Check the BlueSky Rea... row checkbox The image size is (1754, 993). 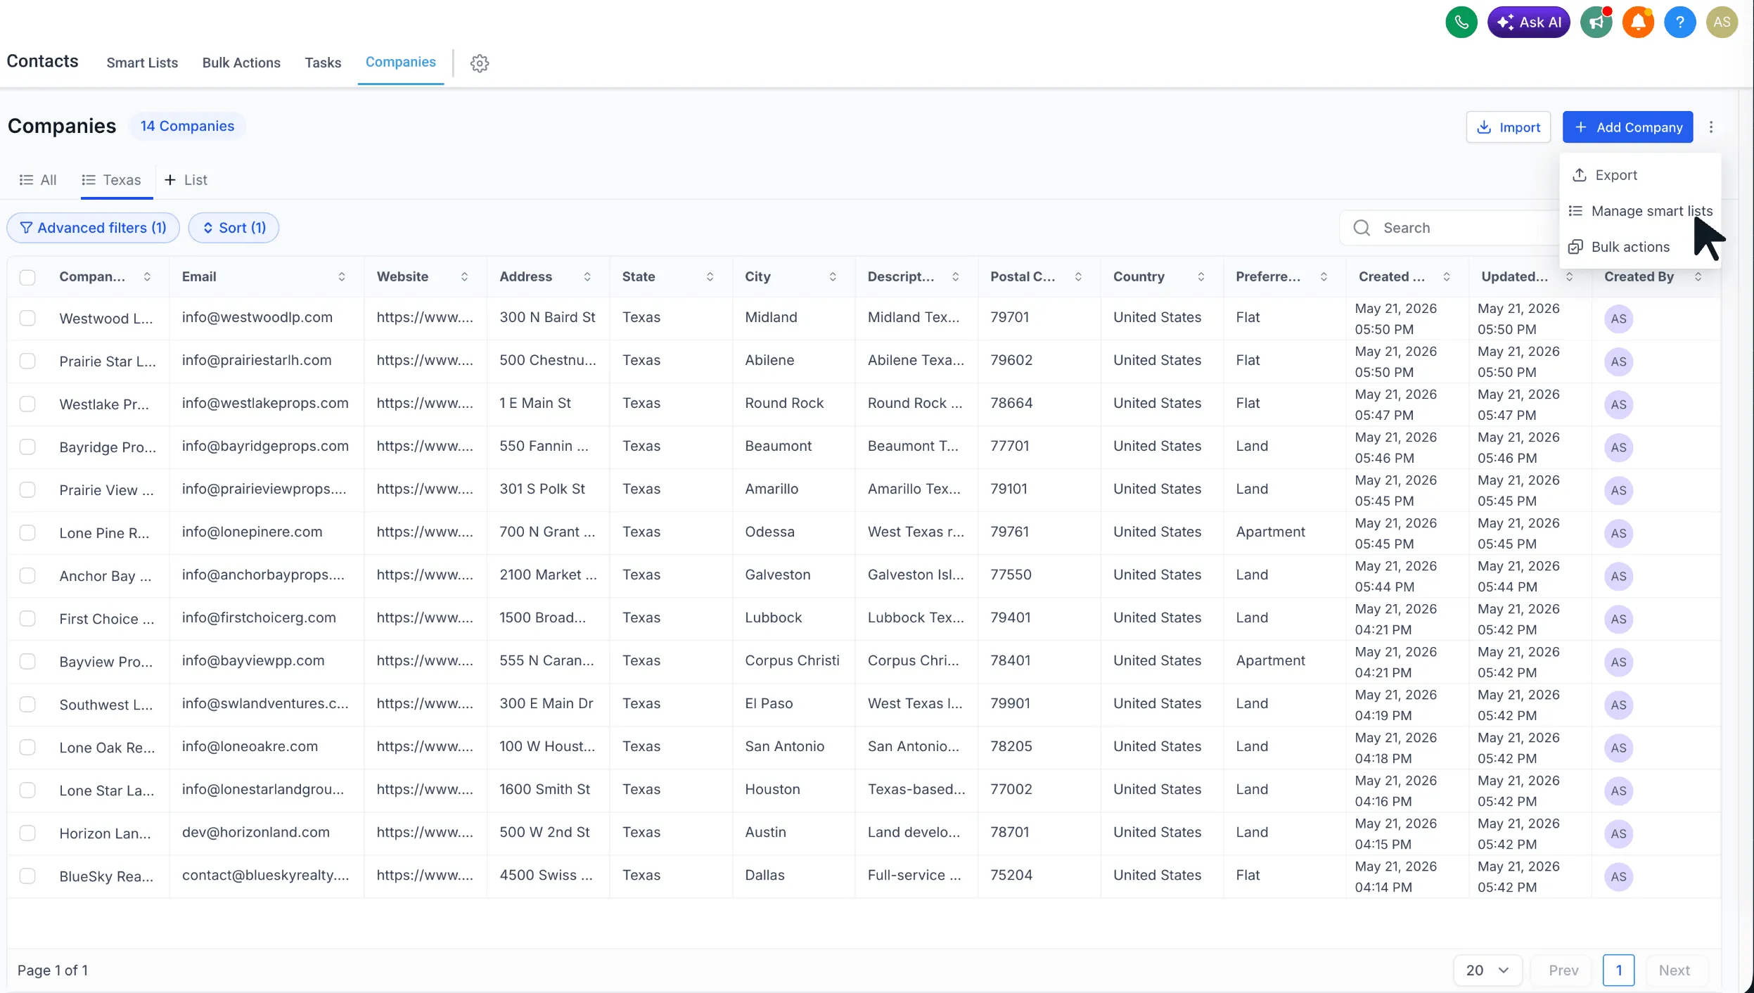tap(27, 876)
